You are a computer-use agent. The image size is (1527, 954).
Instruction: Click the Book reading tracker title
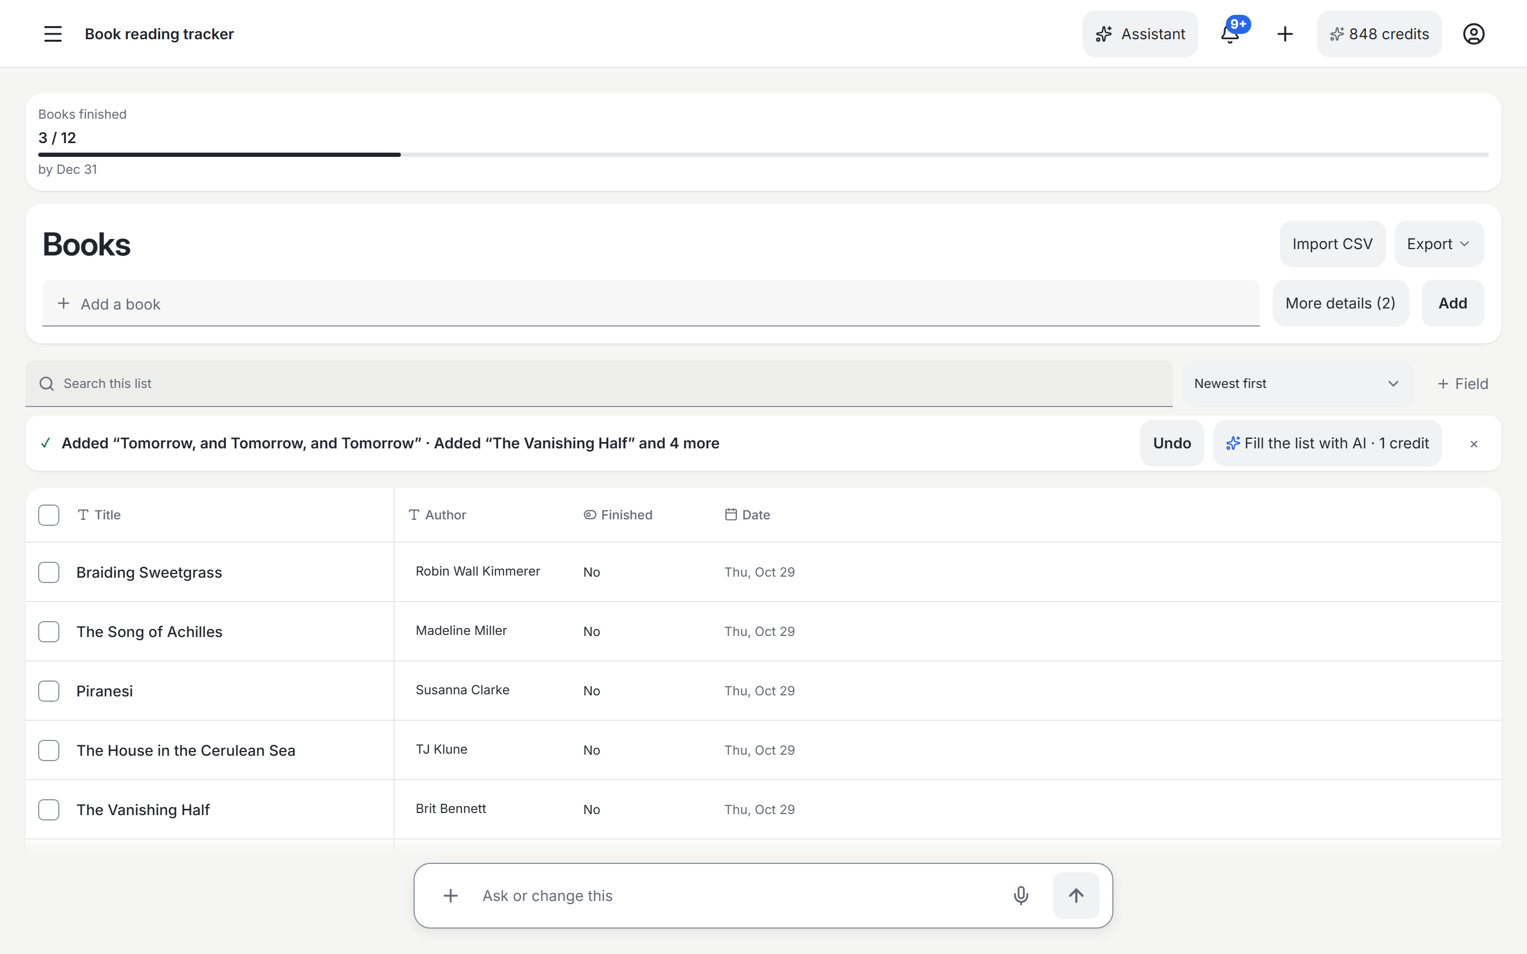159,34
